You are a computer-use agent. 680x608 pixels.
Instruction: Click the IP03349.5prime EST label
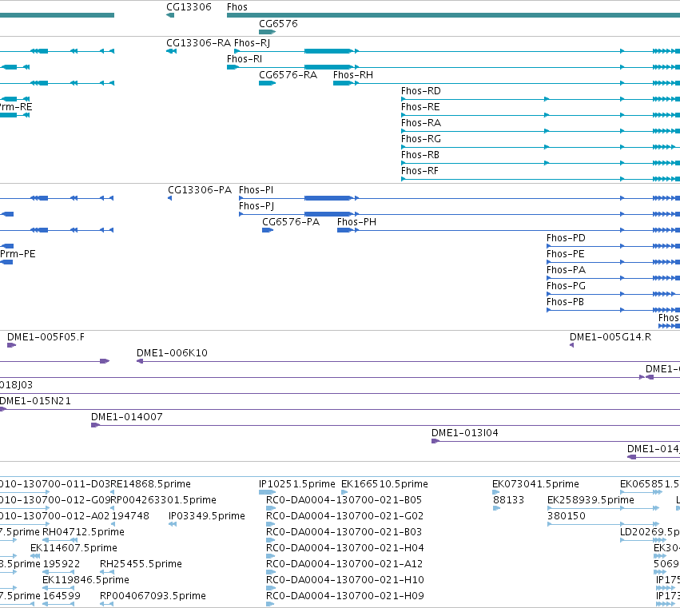207,516
